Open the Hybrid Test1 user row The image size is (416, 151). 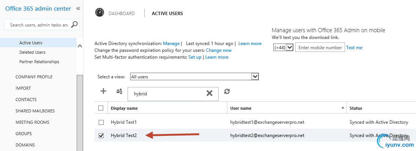(x=255, y=122)
